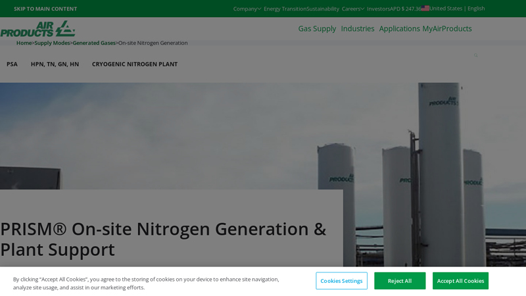Viewport: 526px width, 296px height.
Task: Click the Supply Modes breadcrumb link
Action: point(52,43)
